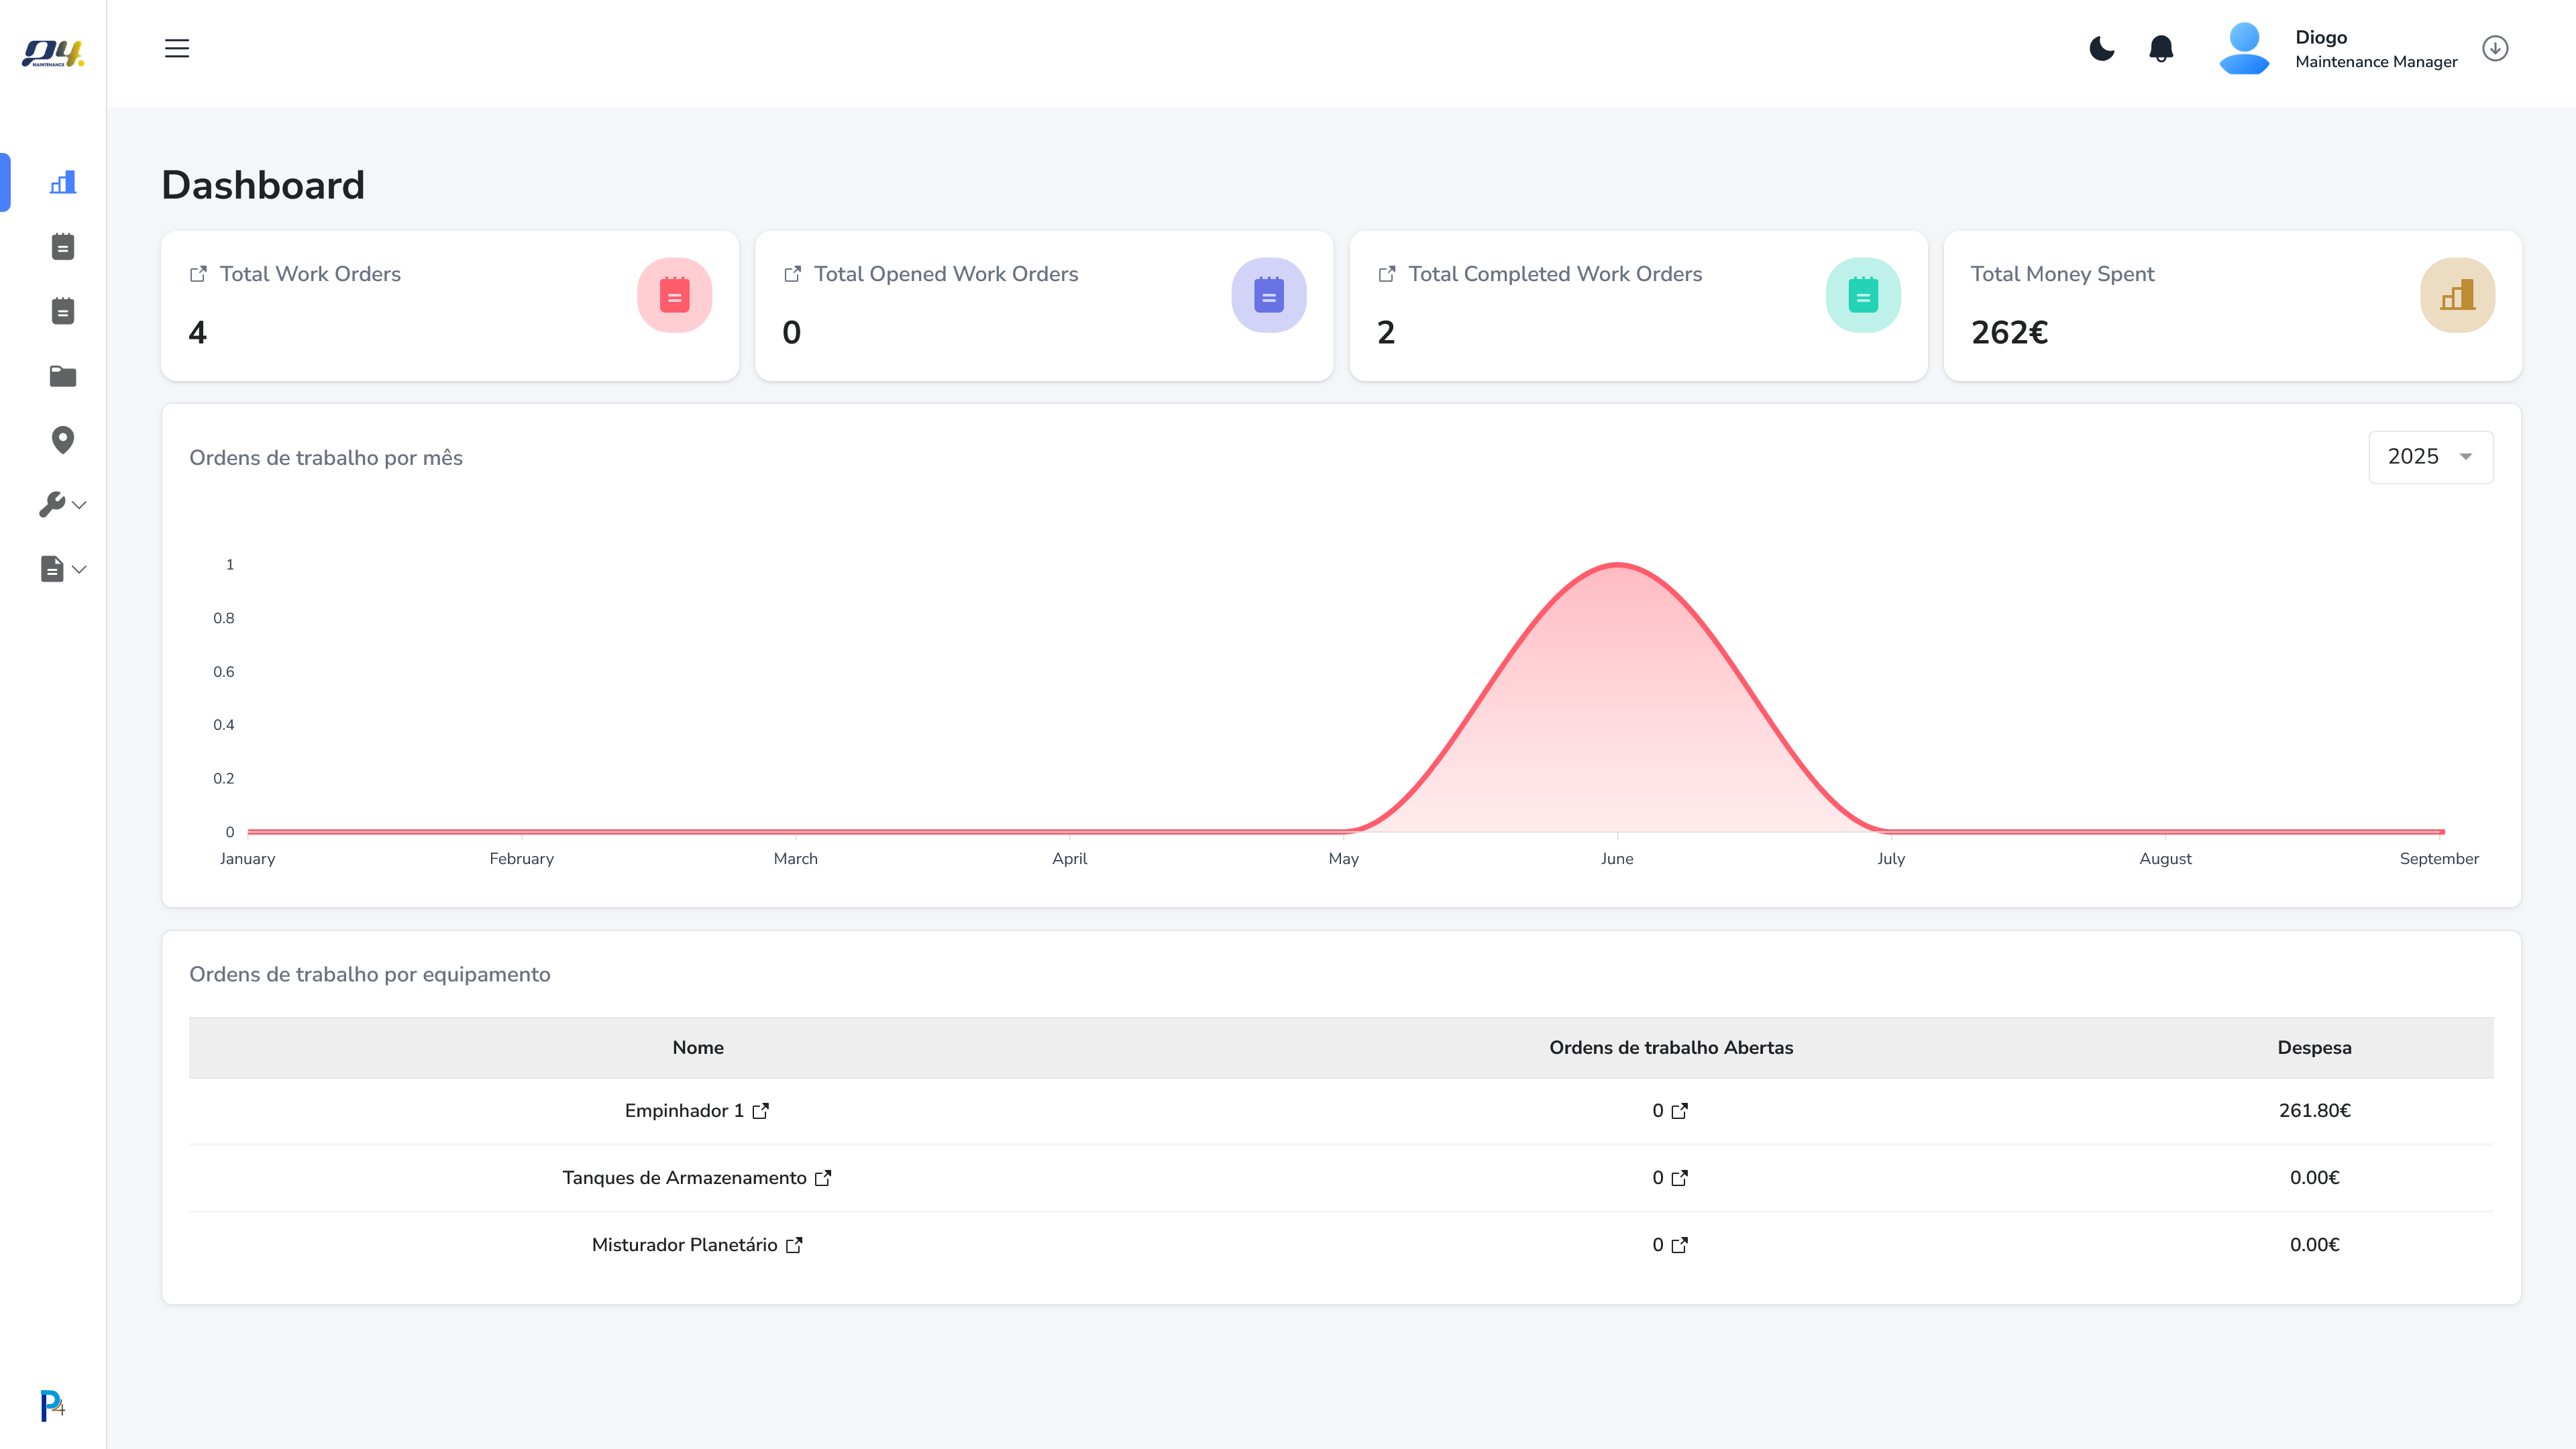Open the first work orders notepad icon
Screen dimensions: 2576x1449
(x=62, y=246)
